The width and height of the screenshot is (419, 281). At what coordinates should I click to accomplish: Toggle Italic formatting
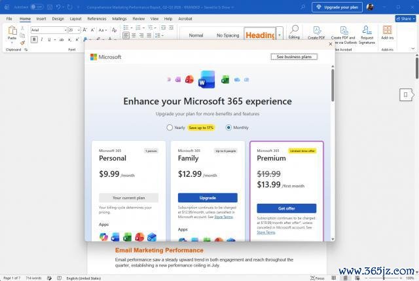pyautogui.click(x=42, y=39)
